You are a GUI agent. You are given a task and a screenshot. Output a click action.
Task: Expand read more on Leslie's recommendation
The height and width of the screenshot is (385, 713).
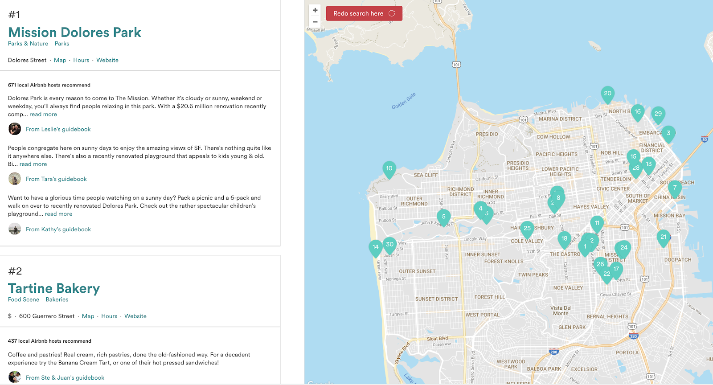[43, 114]
